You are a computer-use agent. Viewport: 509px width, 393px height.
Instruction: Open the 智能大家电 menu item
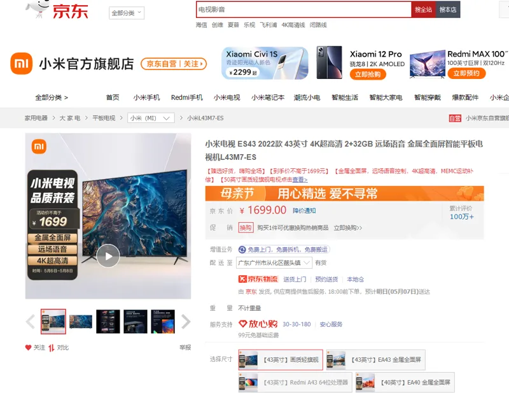(386, 97)
